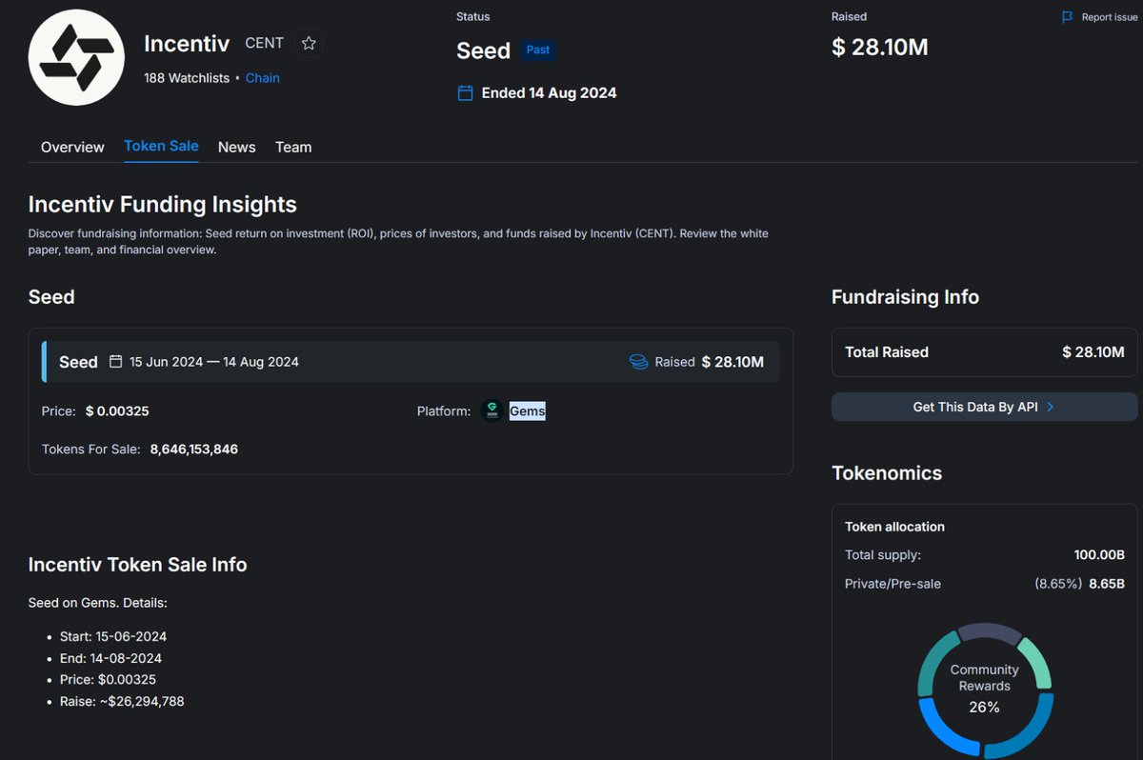Screen dimensions: 1143x760
Task: Click the 188 Watchlists text
Action: pos(187,78)
